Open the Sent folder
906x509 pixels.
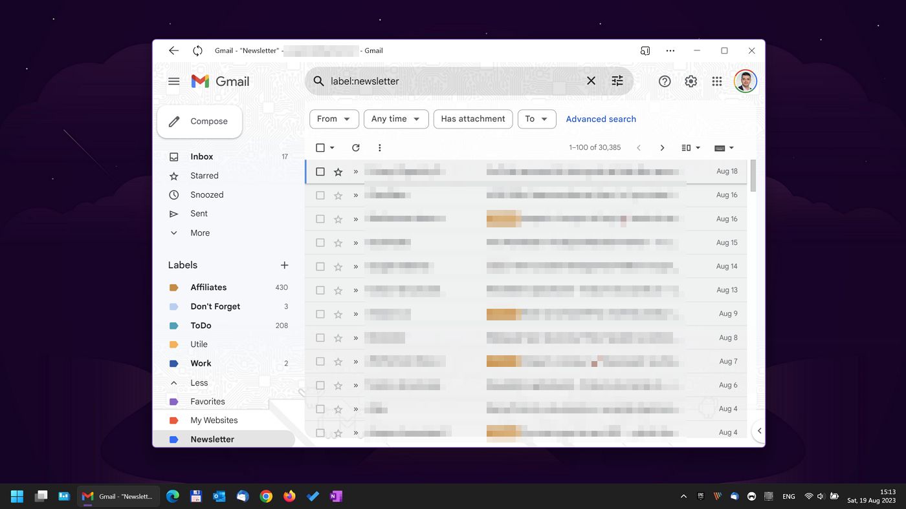(199, 213)
